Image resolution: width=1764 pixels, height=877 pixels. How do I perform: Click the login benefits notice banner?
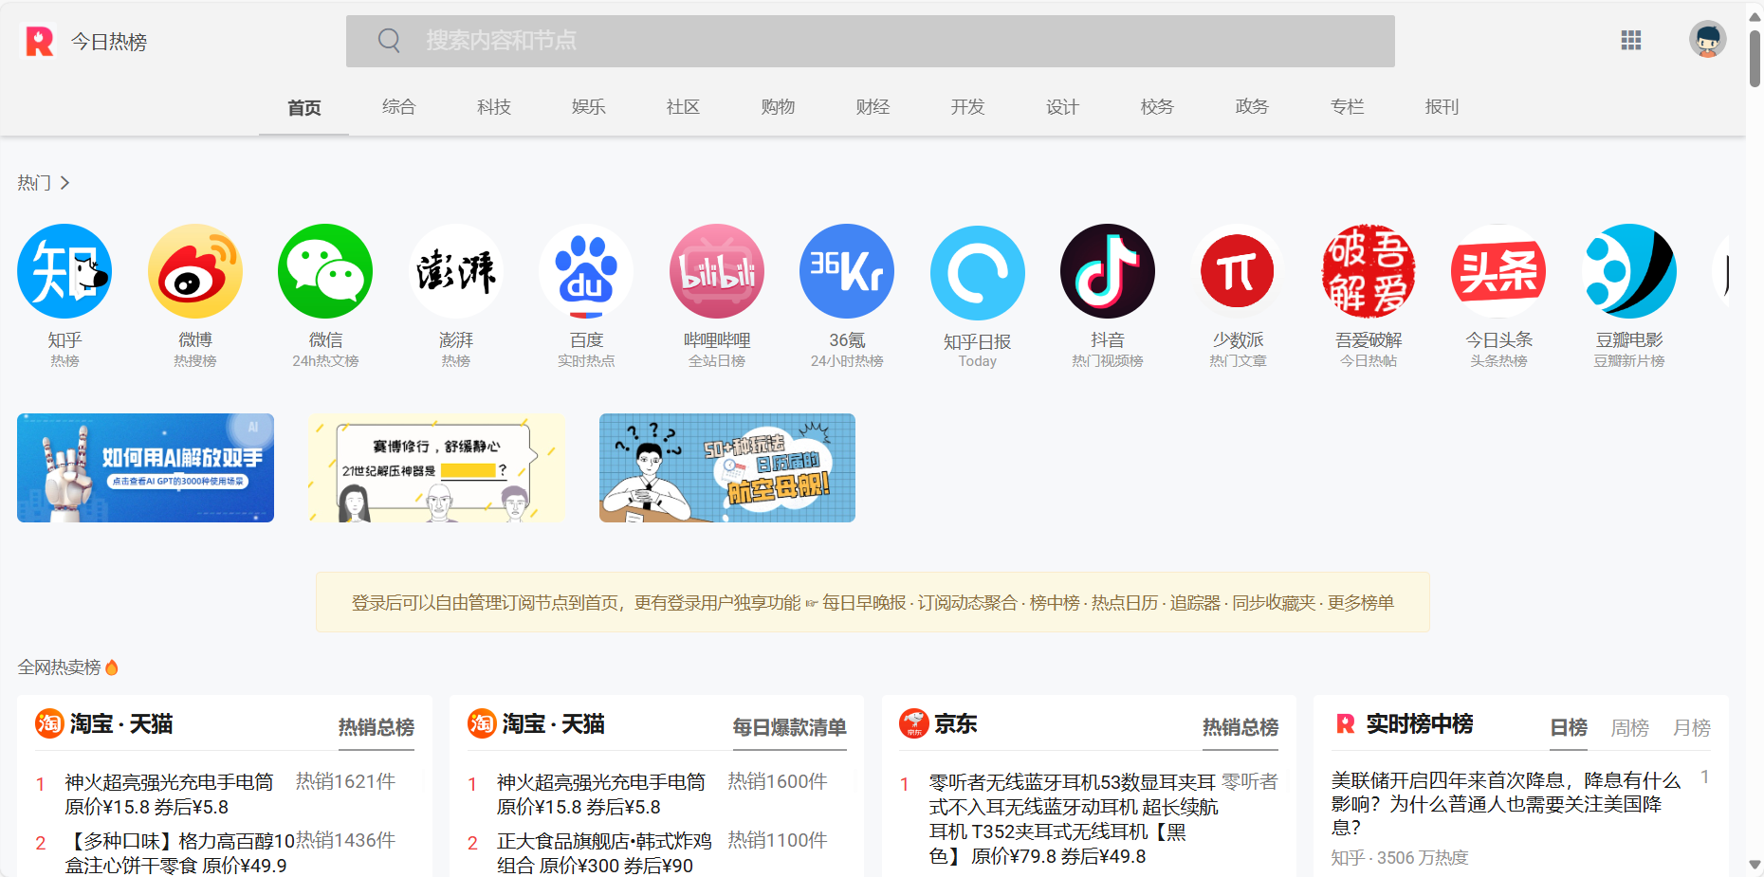coord(873,602)
